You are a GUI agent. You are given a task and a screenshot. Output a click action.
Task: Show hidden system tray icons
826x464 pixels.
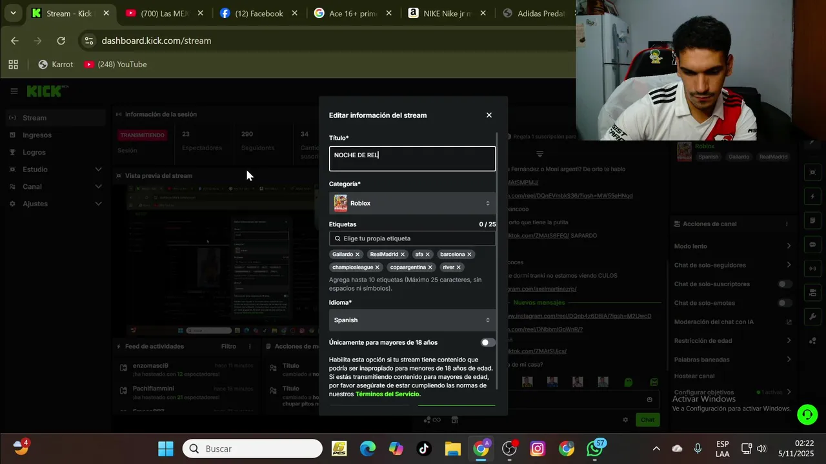(x=656, y=449)
